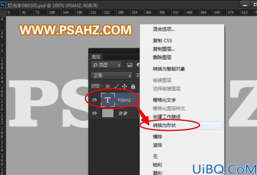Screen dimensions: 257x175
Task: Choose 混合选项... from context menu
Action: point(164,30)
